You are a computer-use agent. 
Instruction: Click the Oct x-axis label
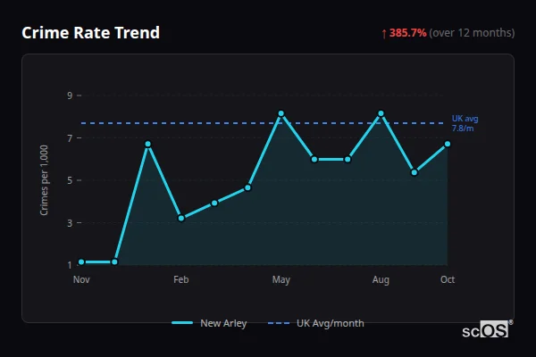(x=448, y=279)
